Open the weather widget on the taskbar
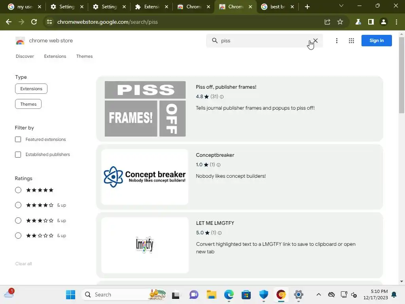The height and width of the screenshot is (304, 405). tap(9, 294)
